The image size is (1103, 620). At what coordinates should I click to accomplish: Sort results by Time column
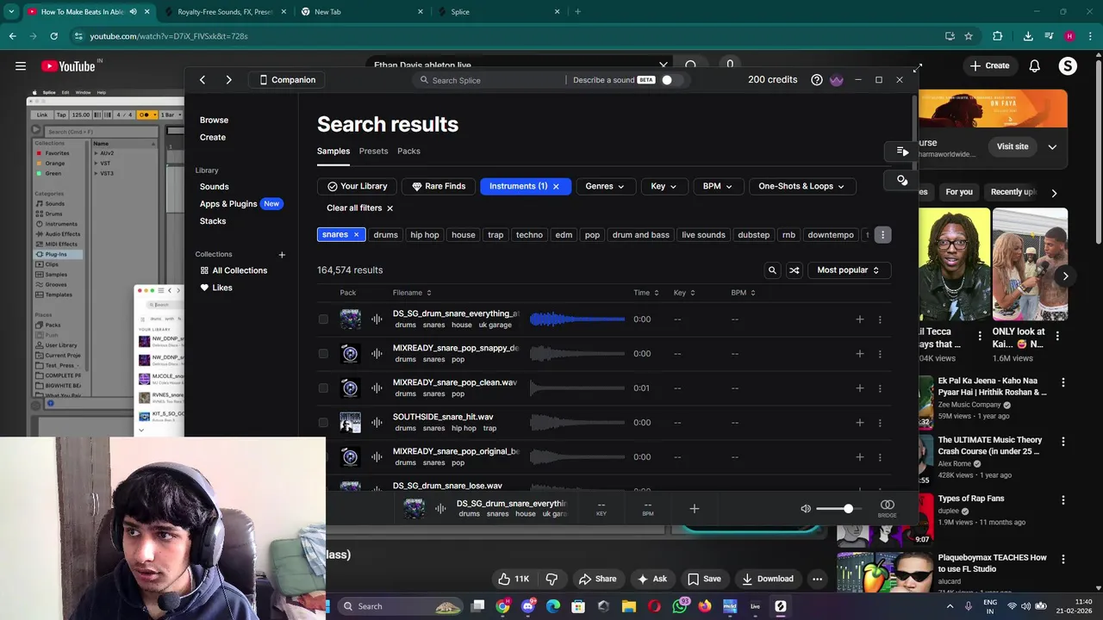click(646, 293)
